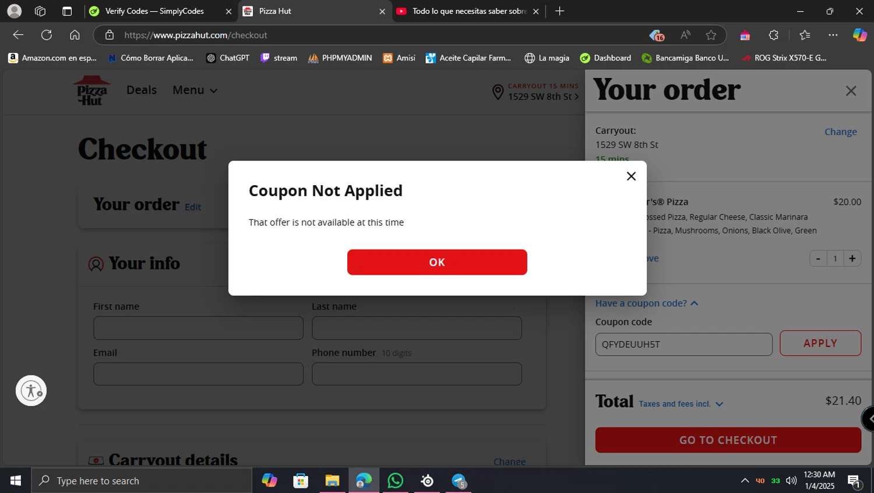The height and width of the screenshot is (493, 874).
Task: Increase pizza quantity with plus button
Action: [852, 258]
